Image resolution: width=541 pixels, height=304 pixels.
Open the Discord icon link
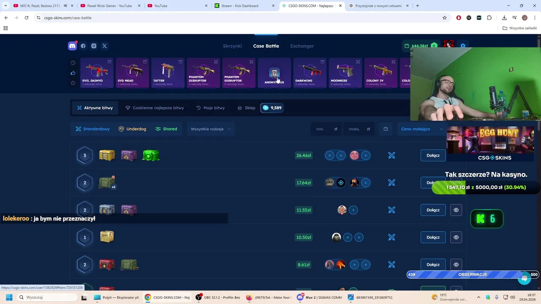[x=72, y=46]
